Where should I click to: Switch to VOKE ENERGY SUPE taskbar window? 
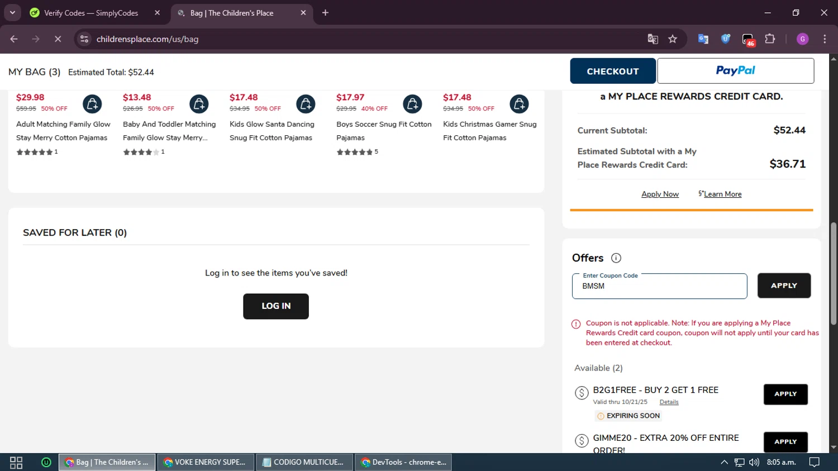point(206,462)
